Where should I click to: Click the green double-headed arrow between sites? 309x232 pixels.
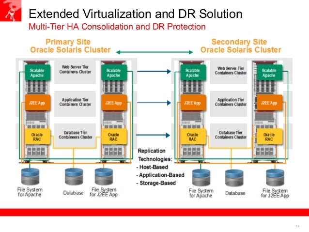(x=154, y=52)
